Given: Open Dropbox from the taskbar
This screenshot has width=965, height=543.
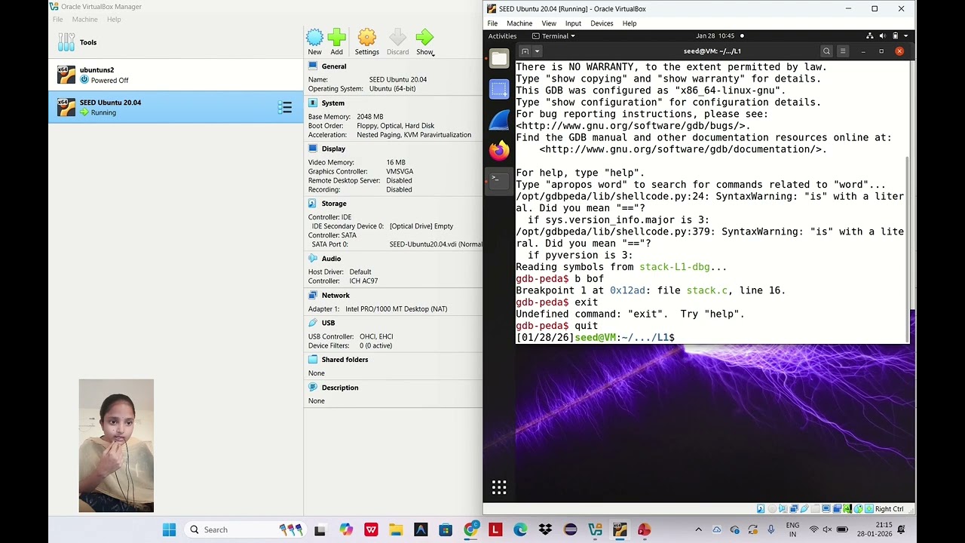Looking at the screenshot, I should pyautogui.click(x=545, y=529).
